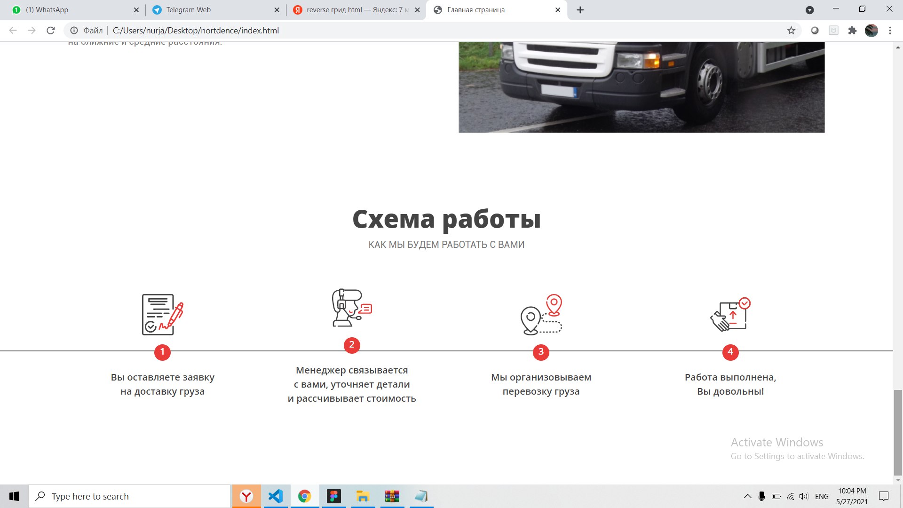Switch the ENG input language
Viewport: 903px width, 508px height.
[x=822, y=496]
